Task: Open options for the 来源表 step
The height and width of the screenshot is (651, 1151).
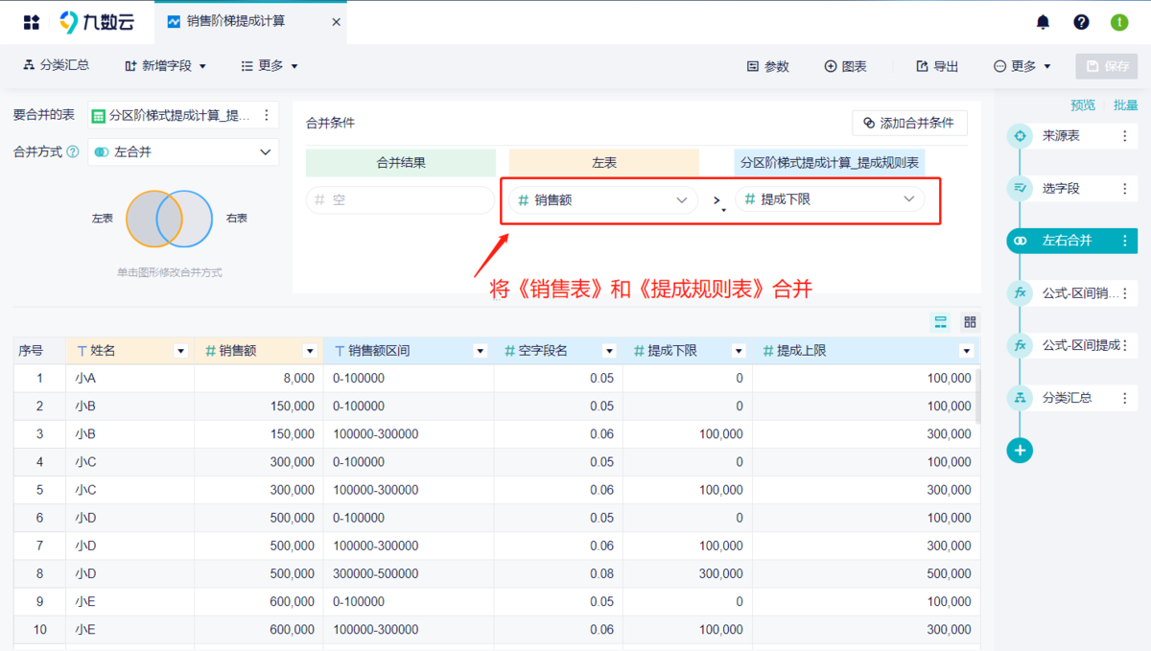Action: click(x=1125, y=136)
